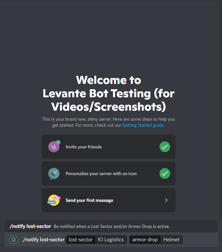Click the green checkmark on Personalize your server
The width and height of the screenshot is (222, 252).
[x=165, y=173]
